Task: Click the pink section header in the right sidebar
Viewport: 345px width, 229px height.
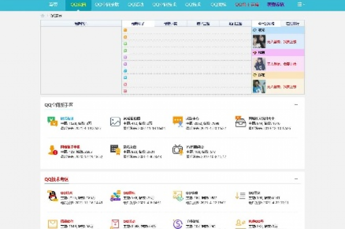Action: 278,53
